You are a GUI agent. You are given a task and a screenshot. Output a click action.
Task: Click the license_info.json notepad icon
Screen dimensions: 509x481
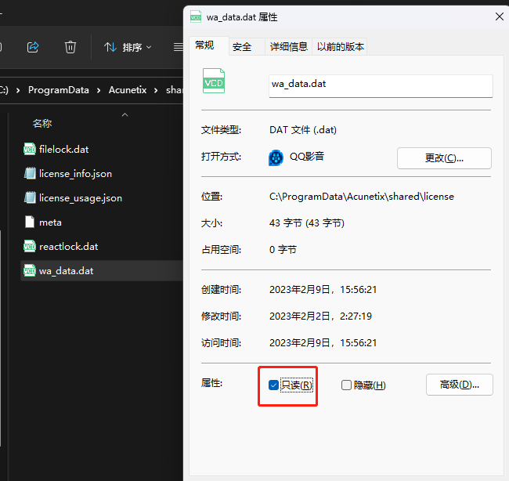click(30, 173)
